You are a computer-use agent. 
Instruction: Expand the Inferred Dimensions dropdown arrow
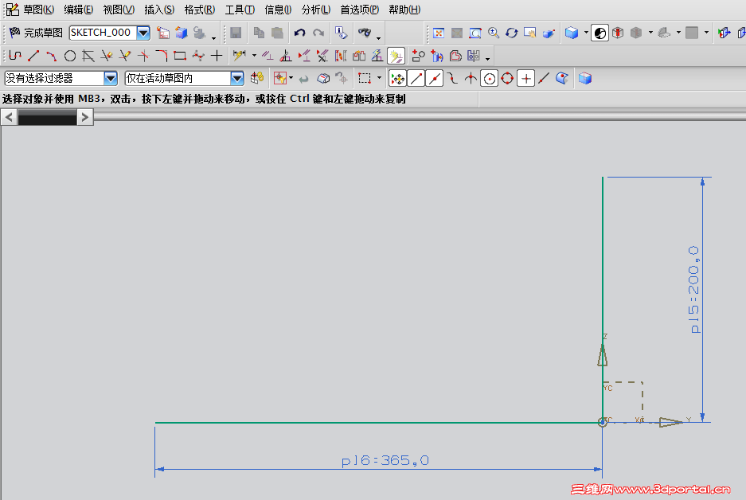254,57
